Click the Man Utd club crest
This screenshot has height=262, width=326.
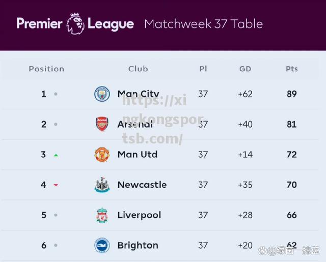tap(102, 155)
